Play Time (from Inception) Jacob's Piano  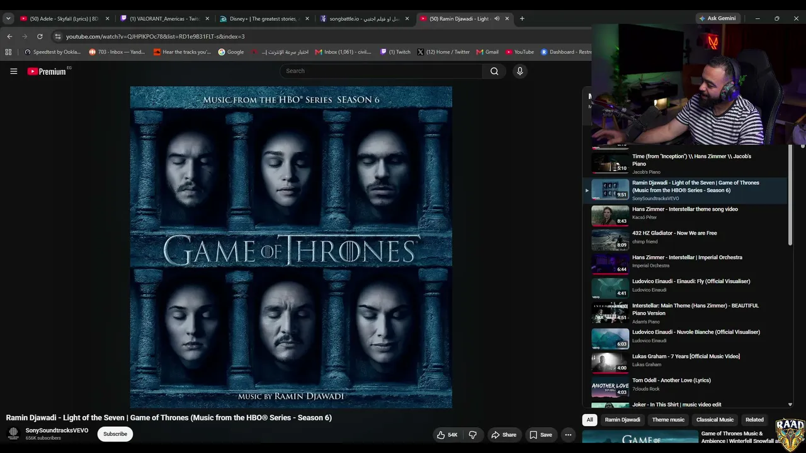(686, 164)
